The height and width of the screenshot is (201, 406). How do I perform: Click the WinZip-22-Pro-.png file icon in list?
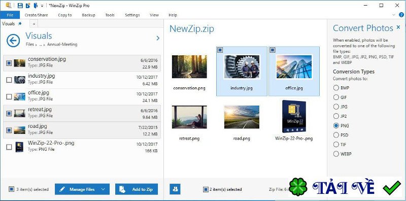tap(19, 147)
